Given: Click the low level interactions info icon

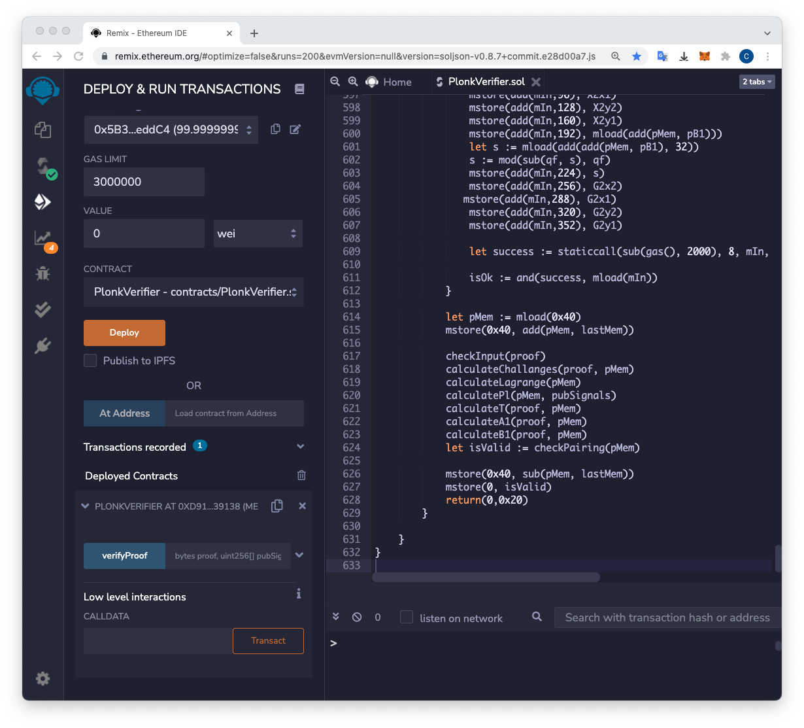Looking at the screenshot, I should point(299,593).
